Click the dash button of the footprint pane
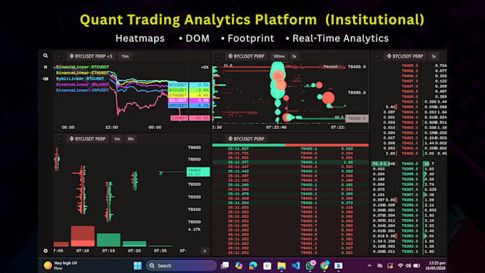The height and width of the screenshot is (273, 485). [59, 139]
